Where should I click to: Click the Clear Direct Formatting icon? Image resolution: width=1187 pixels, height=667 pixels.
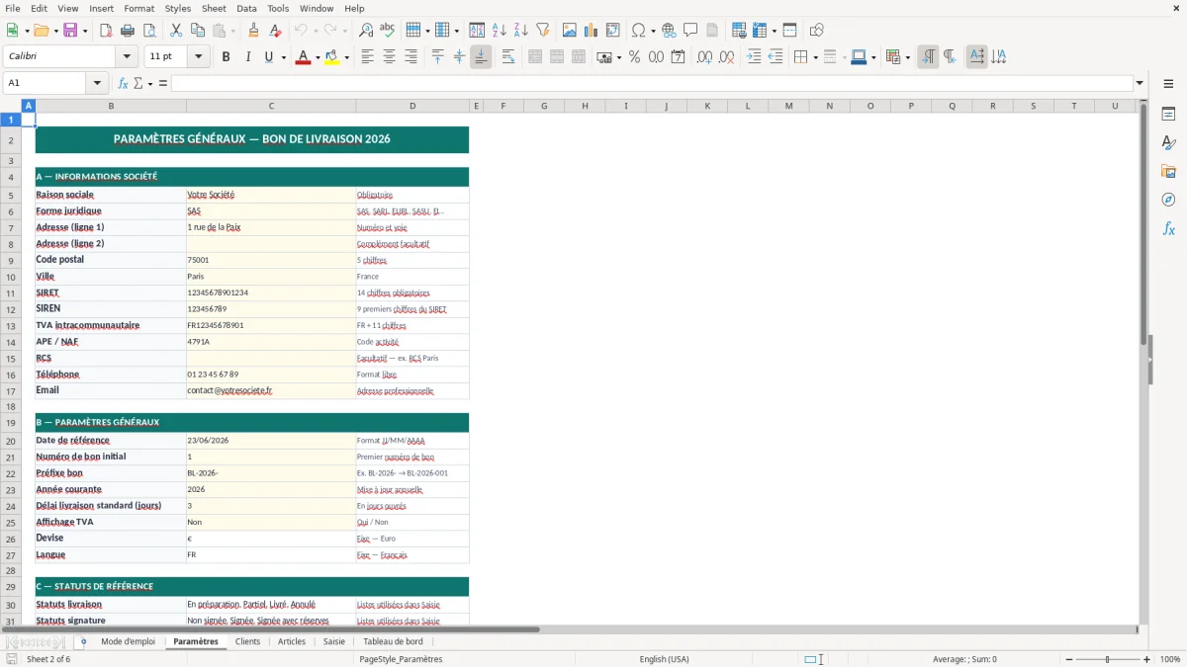[275, 31]
